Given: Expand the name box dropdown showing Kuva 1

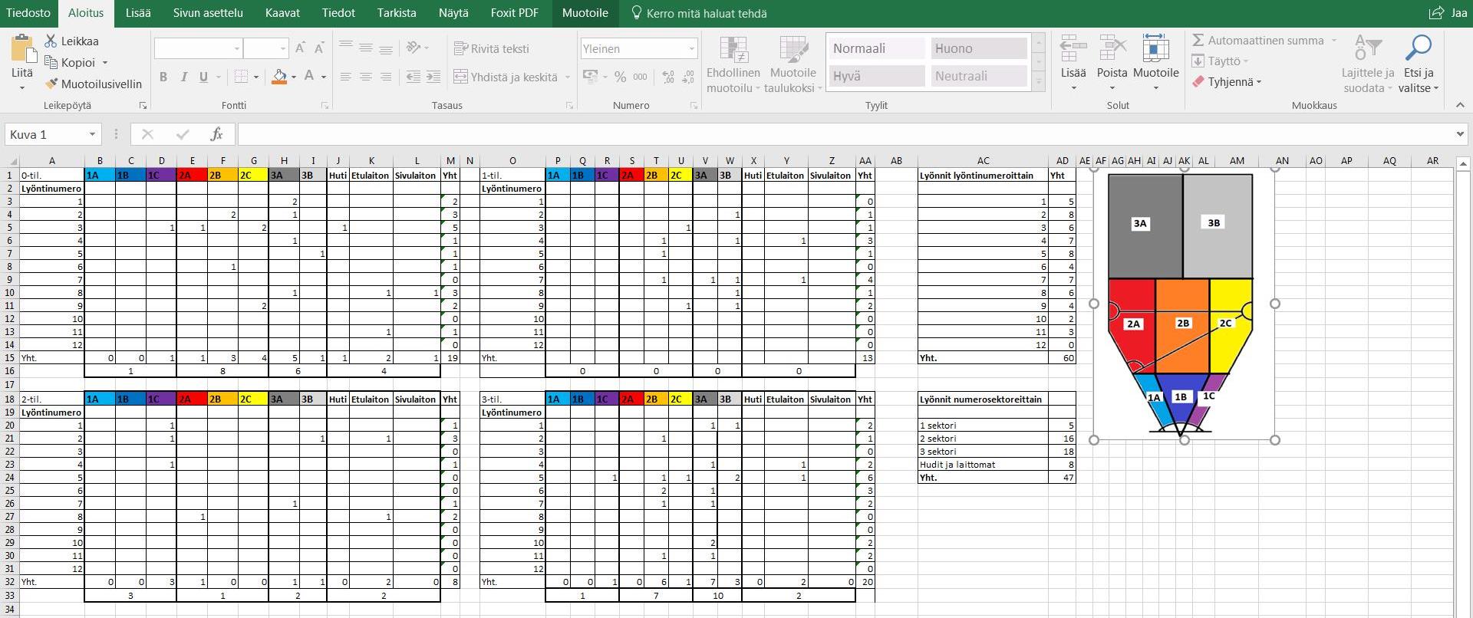Looking at the screenshot, I should (x=92, y=134).
